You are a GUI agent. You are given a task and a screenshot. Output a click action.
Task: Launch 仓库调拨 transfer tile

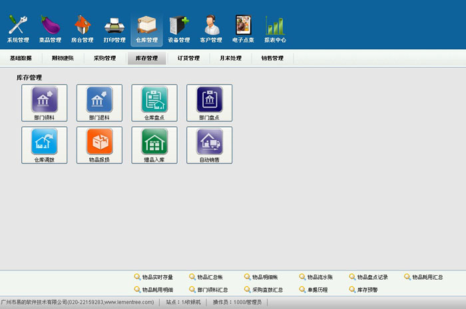tap(45, 145)
